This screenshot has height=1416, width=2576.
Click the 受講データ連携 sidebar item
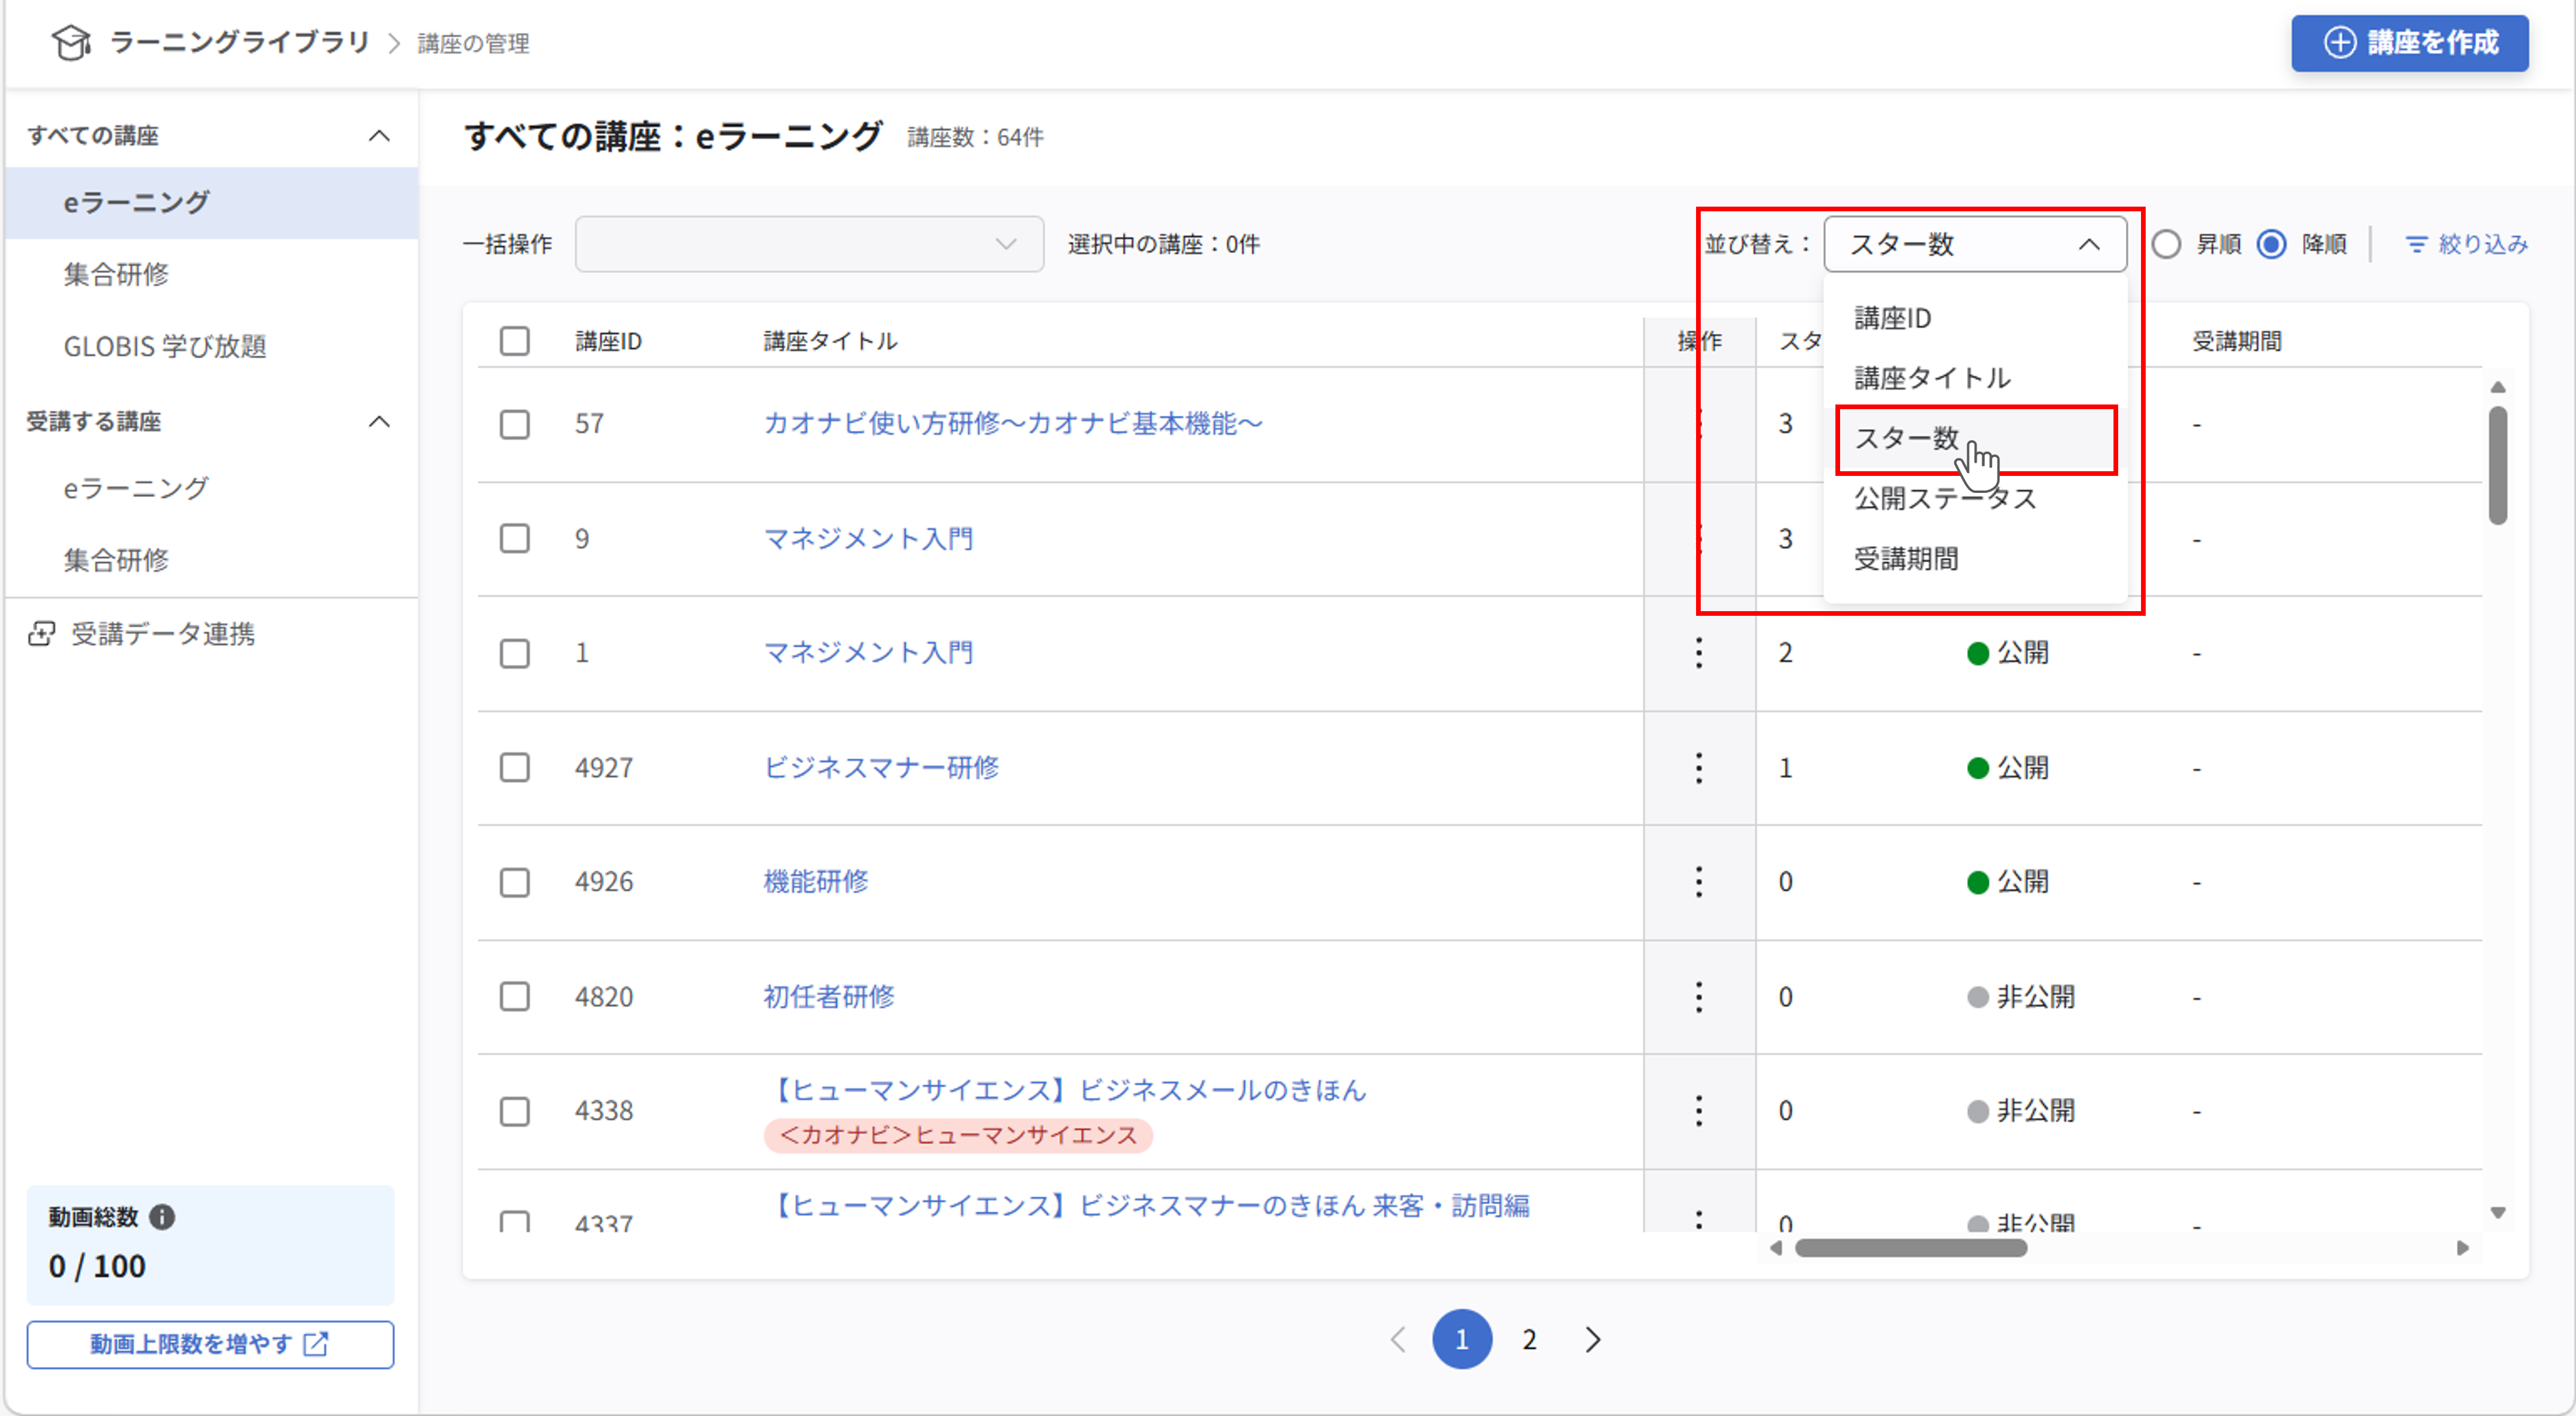pos(142,634)
